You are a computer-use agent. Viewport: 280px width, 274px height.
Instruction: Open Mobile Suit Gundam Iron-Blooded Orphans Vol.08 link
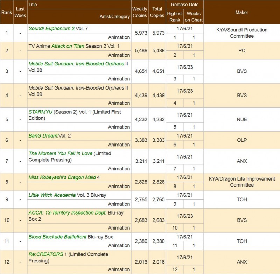click(76, 64)
